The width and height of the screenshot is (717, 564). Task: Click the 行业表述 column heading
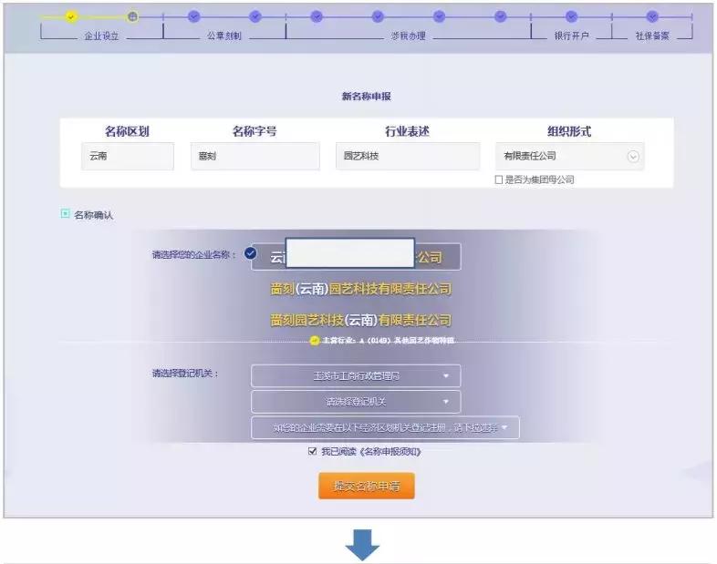point(407,131)
